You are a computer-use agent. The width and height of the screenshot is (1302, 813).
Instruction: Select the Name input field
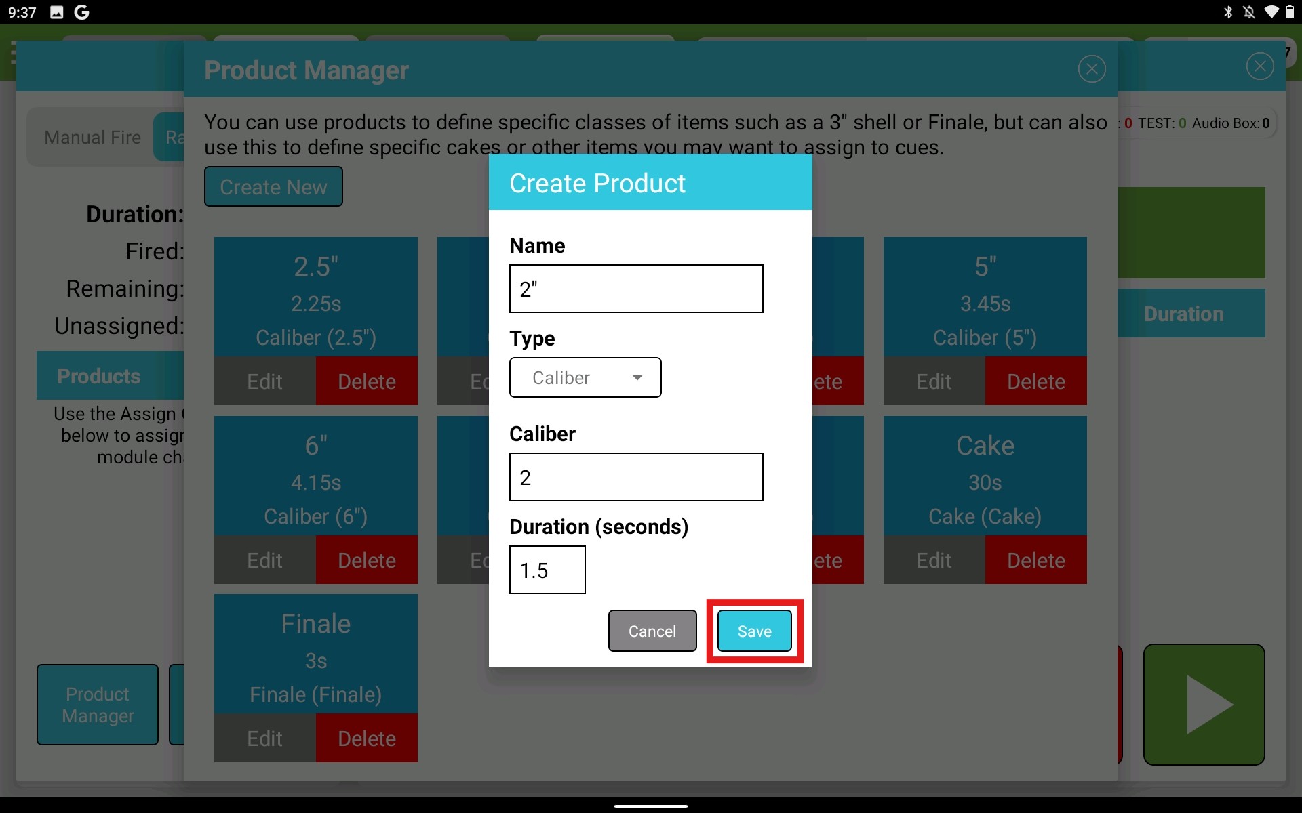point(636,288)
